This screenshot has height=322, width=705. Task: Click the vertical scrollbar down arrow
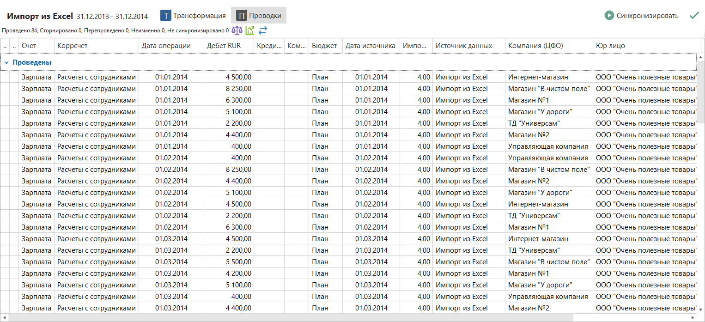coord(701,309)
